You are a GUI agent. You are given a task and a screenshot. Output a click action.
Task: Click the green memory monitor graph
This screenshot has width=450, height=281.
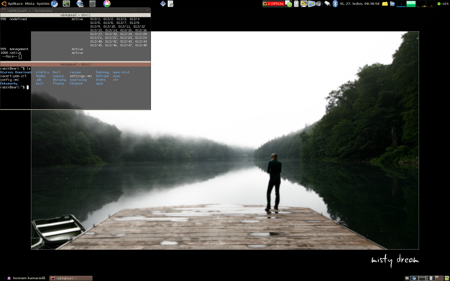point(411,4)
